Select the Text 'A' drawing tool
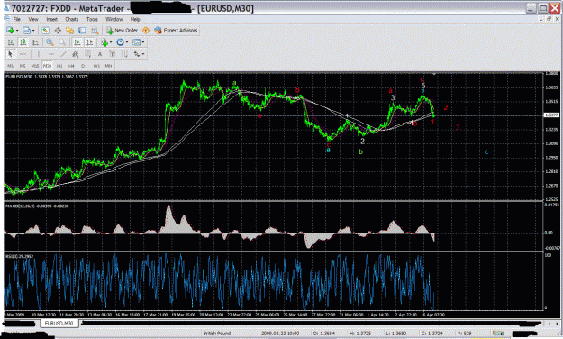Viewport: 563px width, 339px height. (x=100, y=54)
